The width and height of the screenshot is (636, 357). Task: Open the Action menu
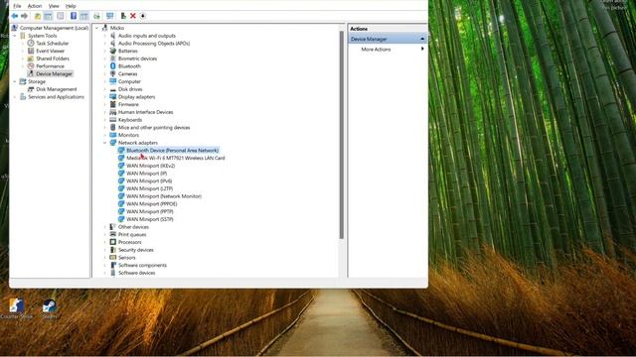click(x=35, y=6)
